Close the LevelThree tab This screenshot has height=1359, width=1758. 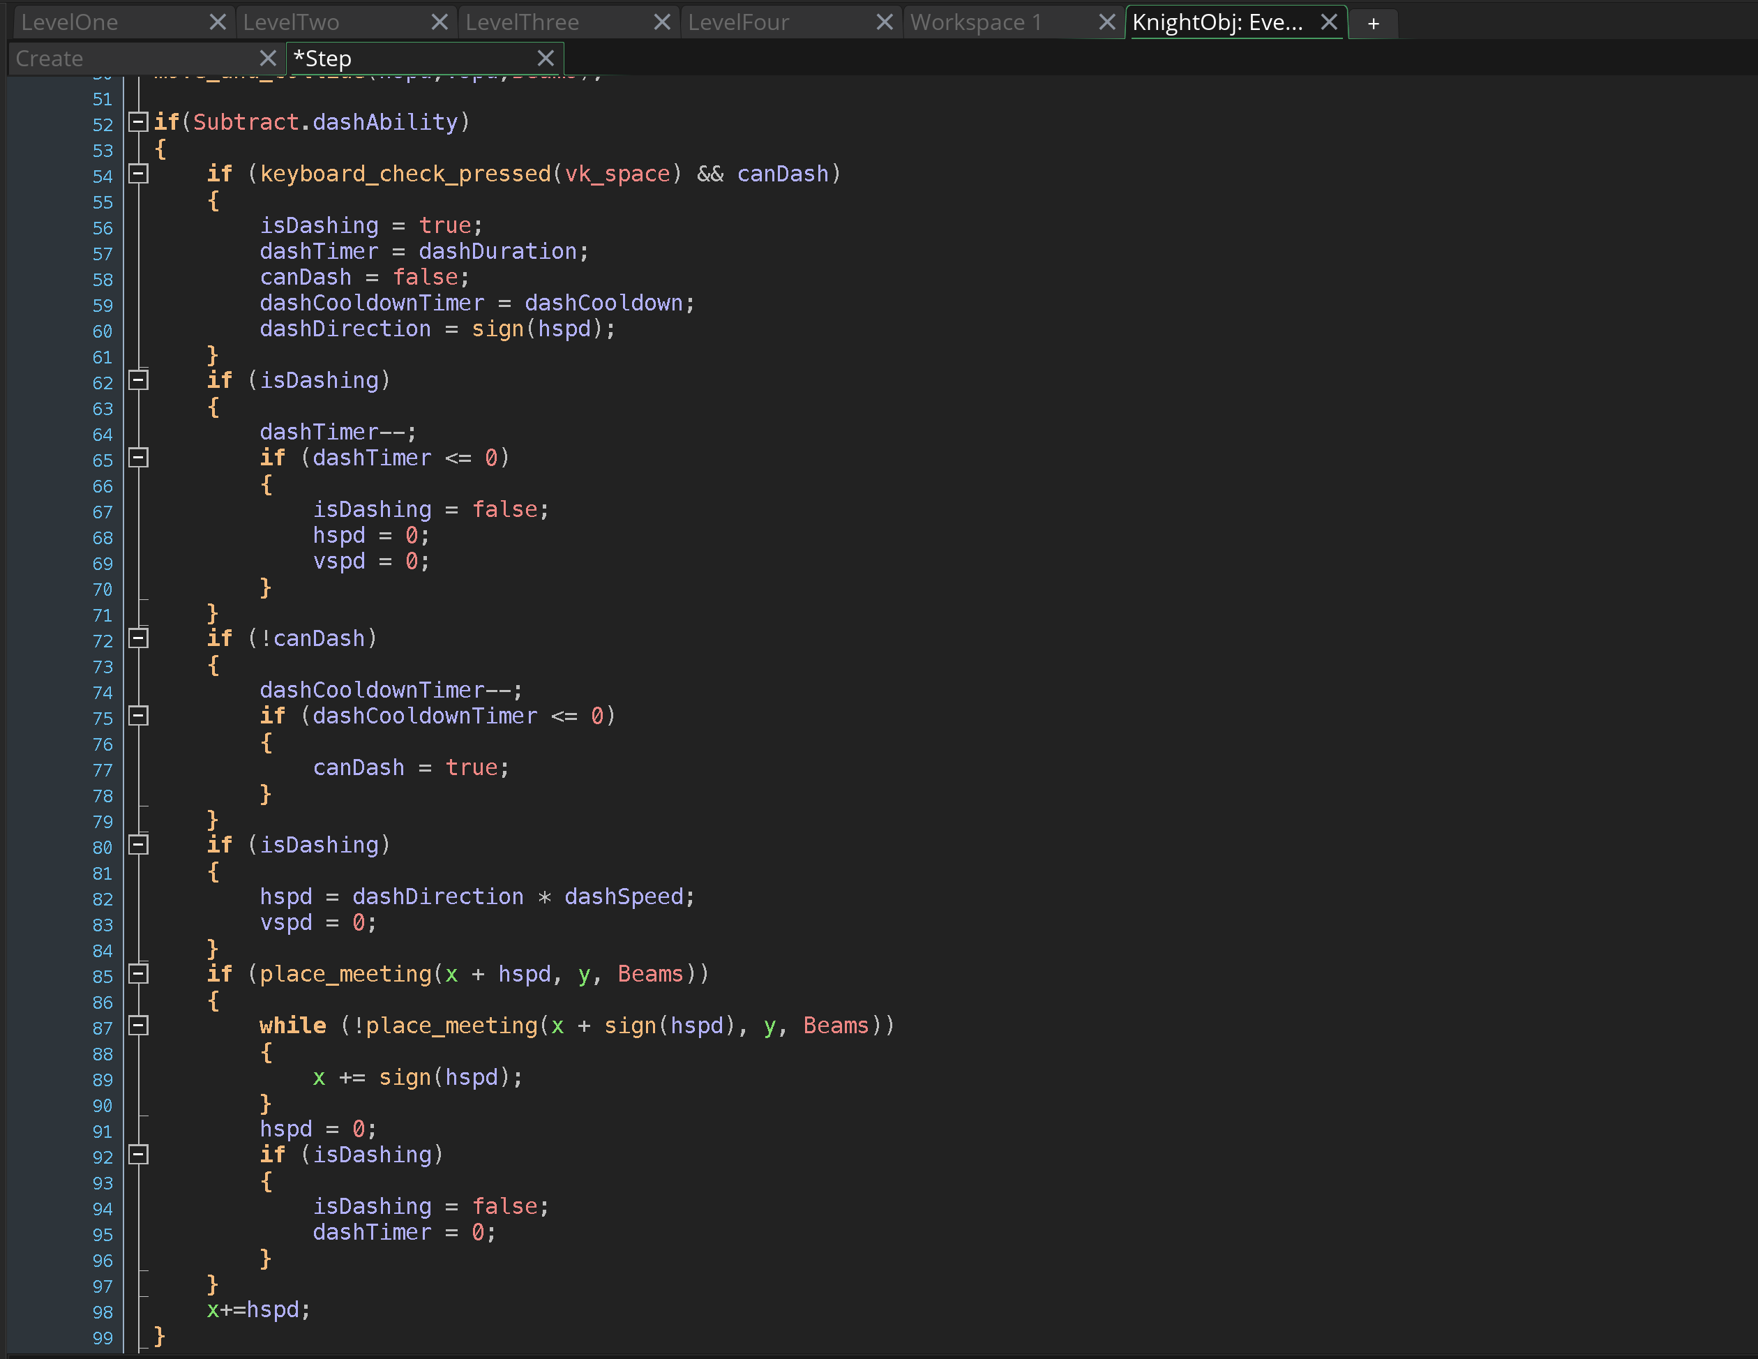click(661, 22)
